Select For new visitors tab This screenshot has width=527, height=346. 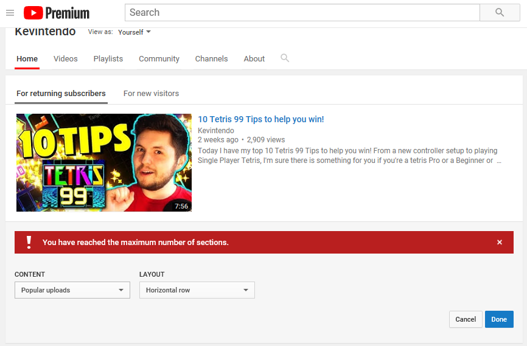[152, 94]
